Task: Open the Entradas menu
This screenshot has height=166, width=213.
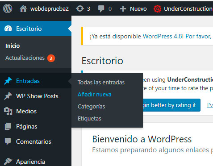Action: [28, 81]
